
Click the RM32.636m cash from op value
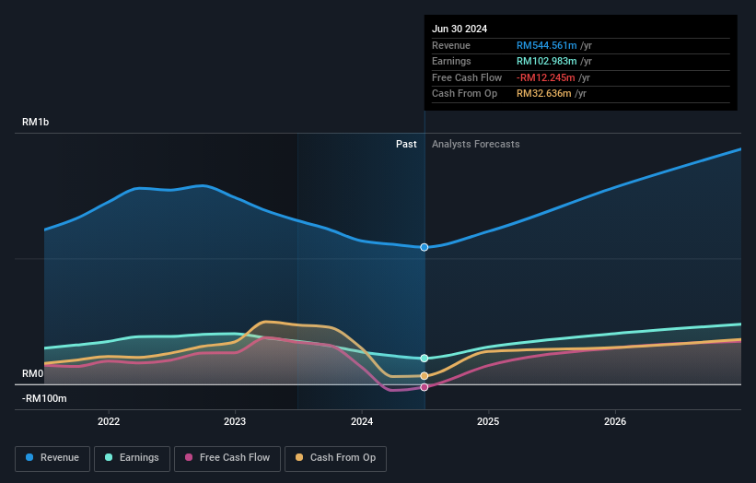[x=544, y=94]
